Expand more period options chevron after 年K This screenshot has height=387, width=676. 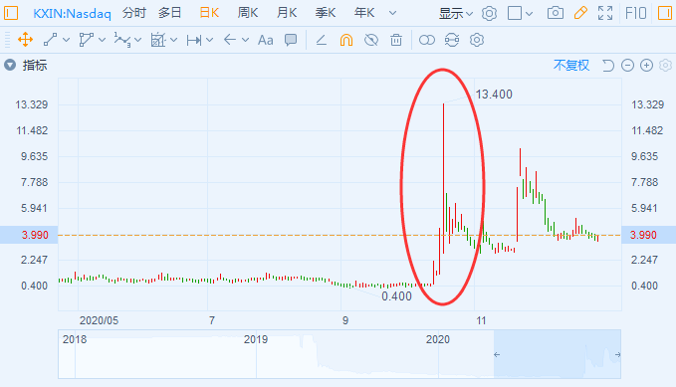pos(392,13)
